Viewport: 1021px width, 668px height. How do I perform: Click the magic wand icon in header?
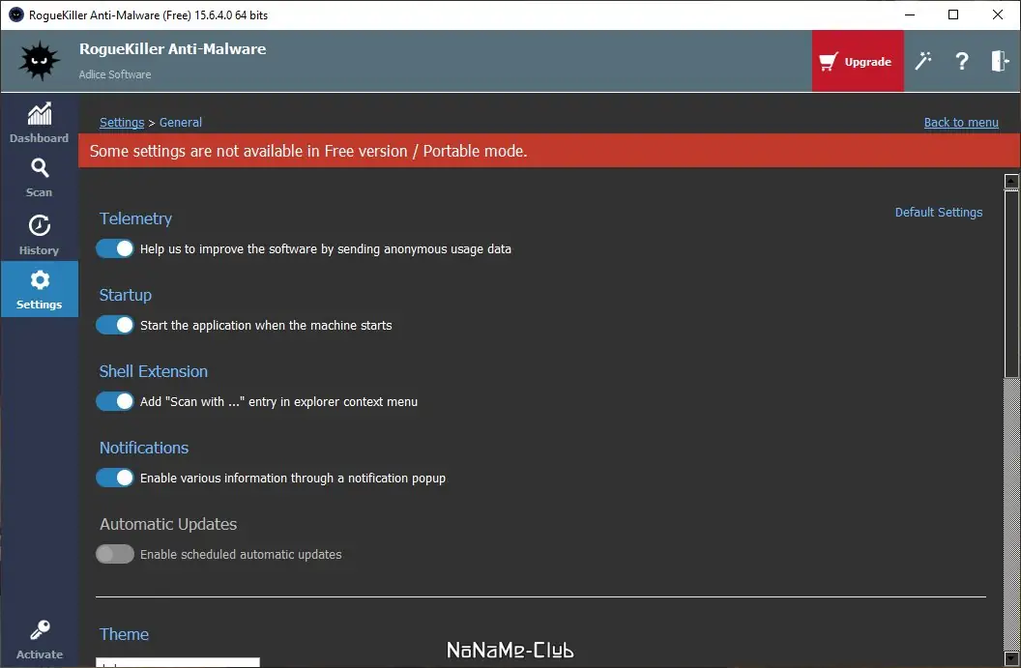[923, 61]
